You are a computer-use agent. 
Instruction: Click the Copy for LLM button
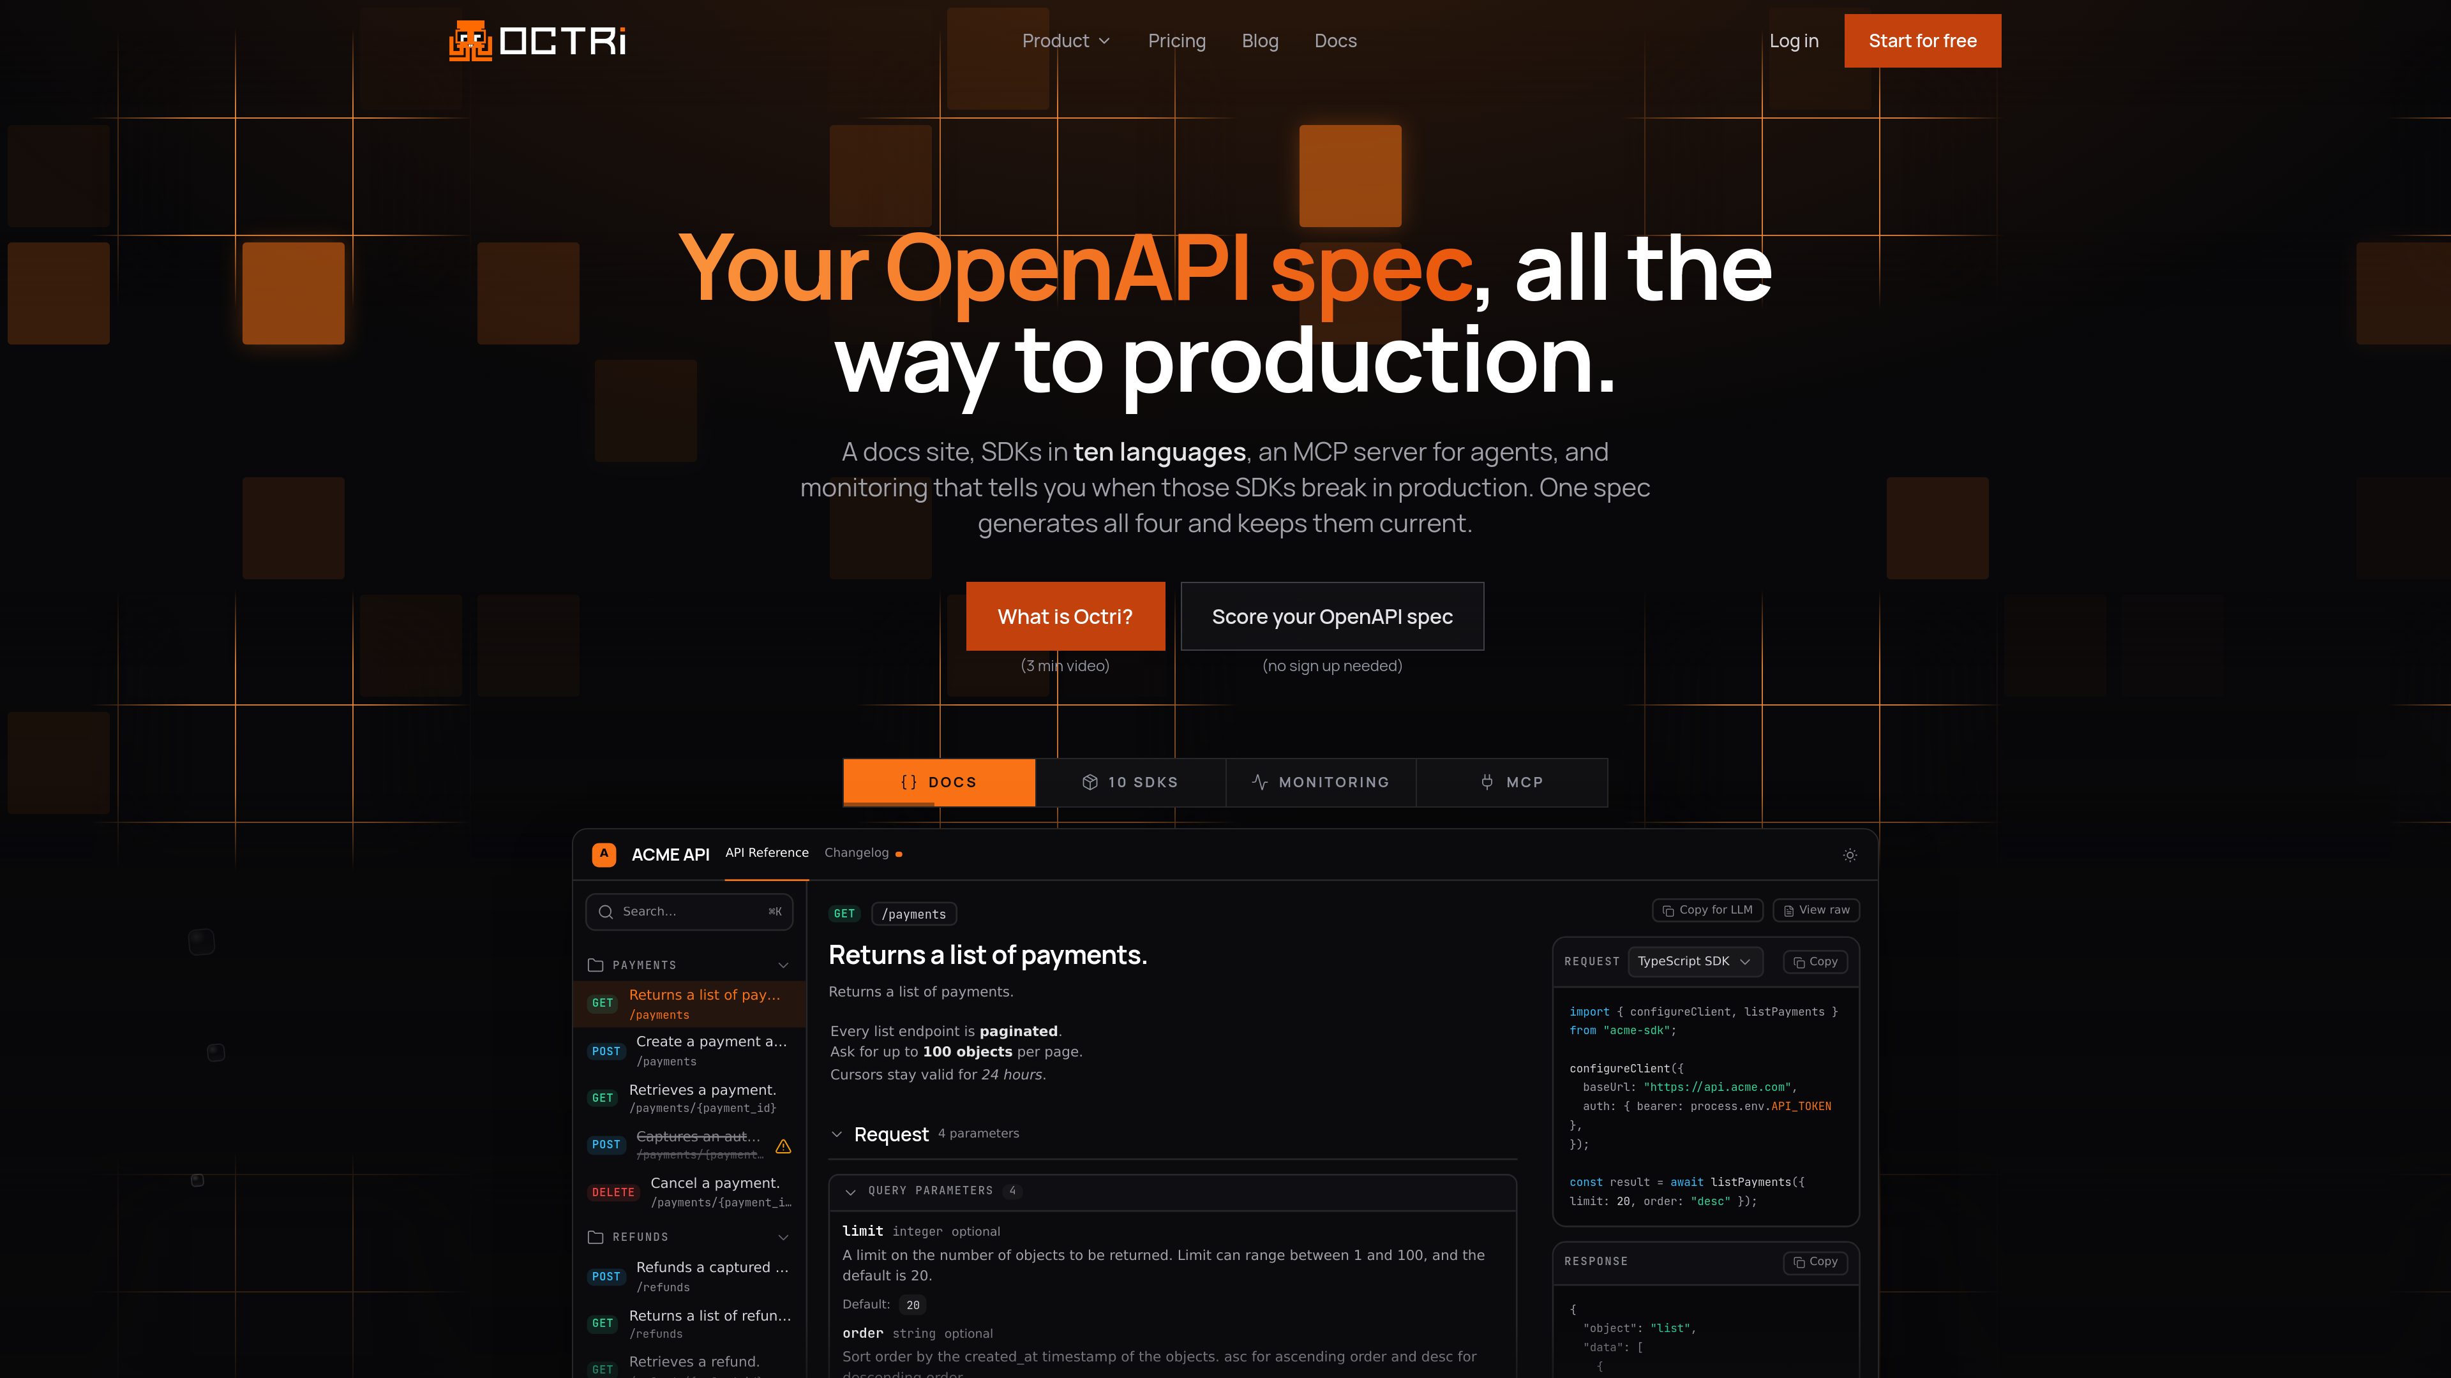click(x=1708, y=910)
